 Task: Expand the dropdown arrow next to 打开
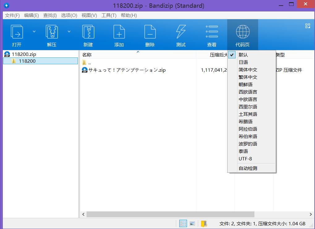34,32
